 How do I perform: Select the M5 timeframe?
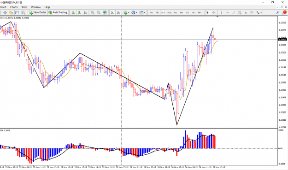pyautogui.click(x=157, y=12)
